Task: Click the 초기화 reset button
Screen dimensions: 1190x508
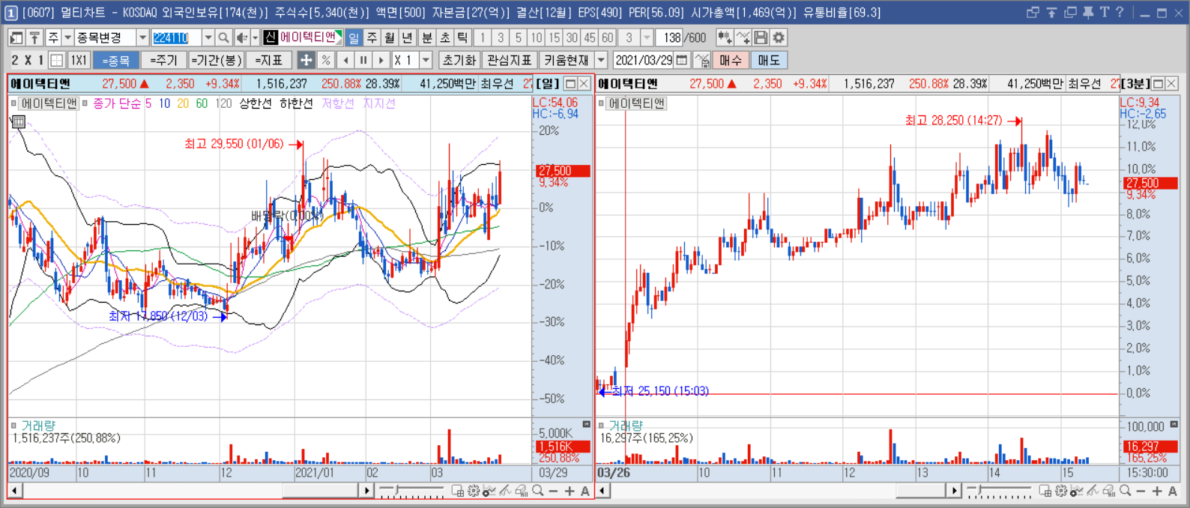Action: pos(459,60)
